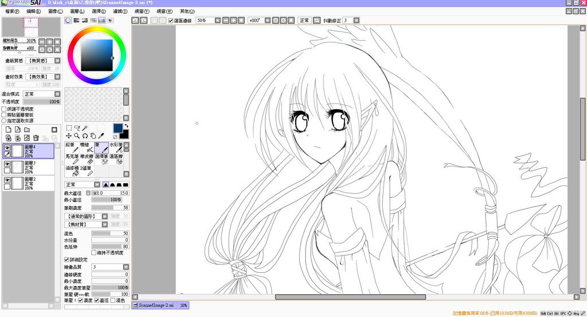
Task: Uncheck 詳細設定 advanced settings
Action: (66, 259)
